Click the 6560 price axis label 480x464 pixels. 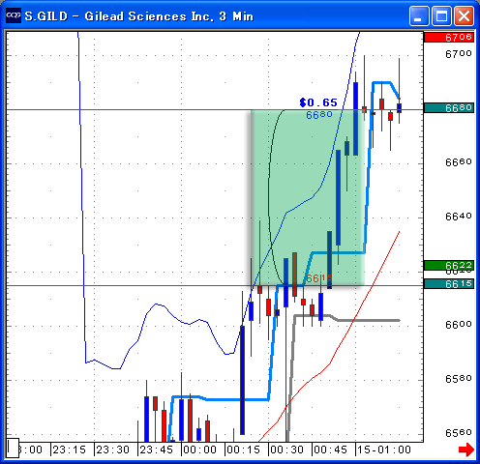click(459, 433)
